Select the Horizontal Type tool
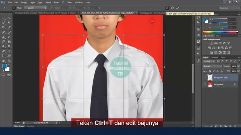241x135 pixels. click(9, 51)
